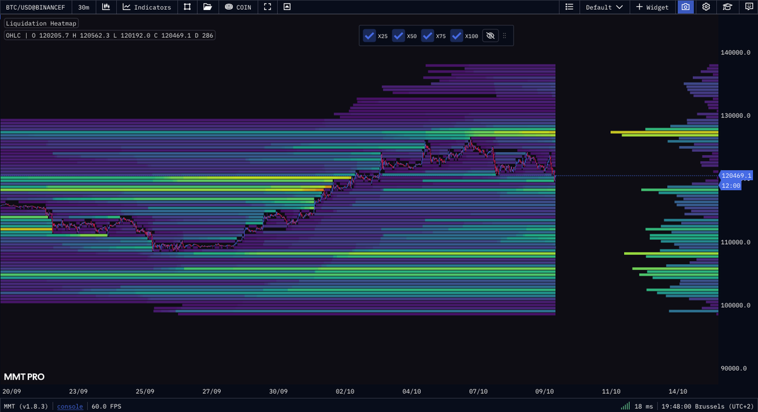758x412 pixels.
Task: Select the drawing rectangle tool icon
Action: click(187, 7)
